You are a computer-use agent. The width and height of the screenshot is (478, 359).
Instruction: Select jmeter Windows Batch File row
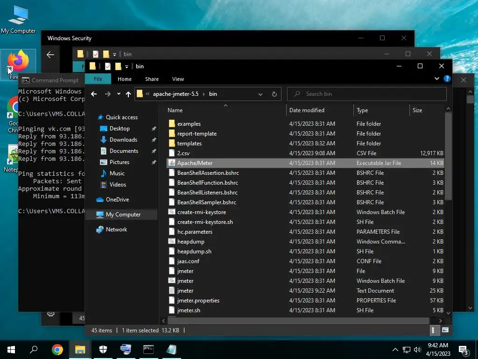[x=306, y=281]
